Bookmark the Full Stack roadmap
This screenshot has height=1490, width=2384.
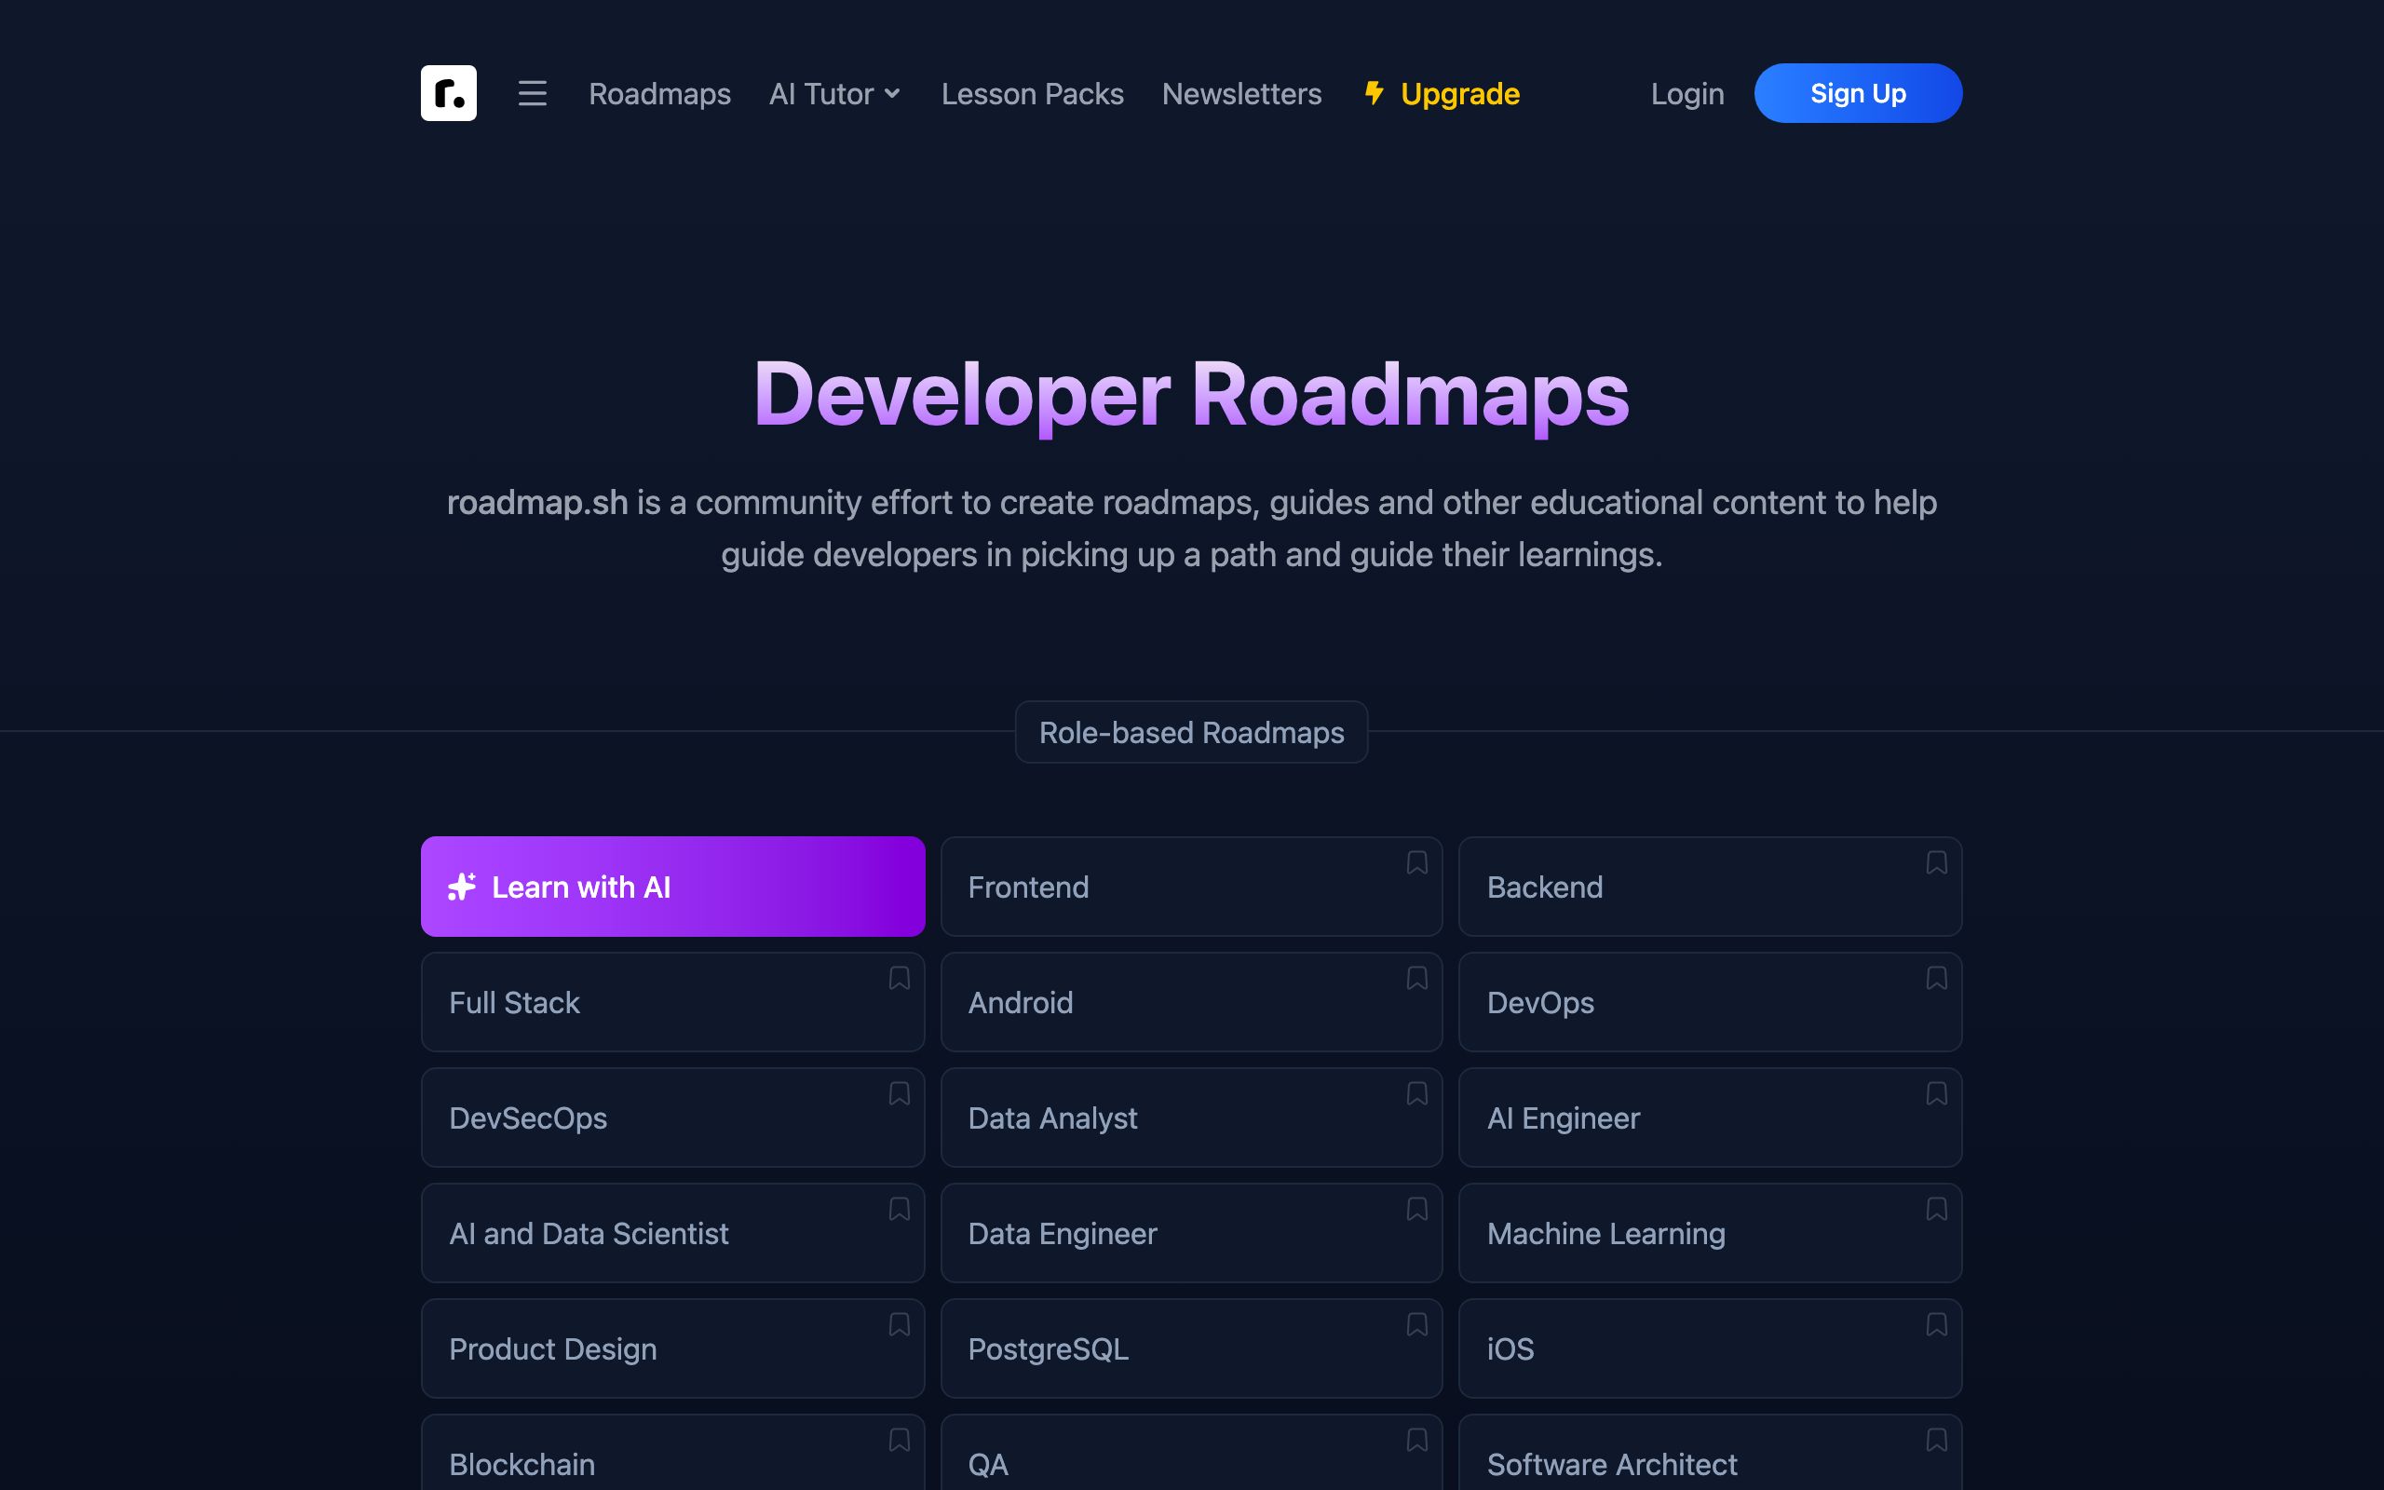click(899, 978)
